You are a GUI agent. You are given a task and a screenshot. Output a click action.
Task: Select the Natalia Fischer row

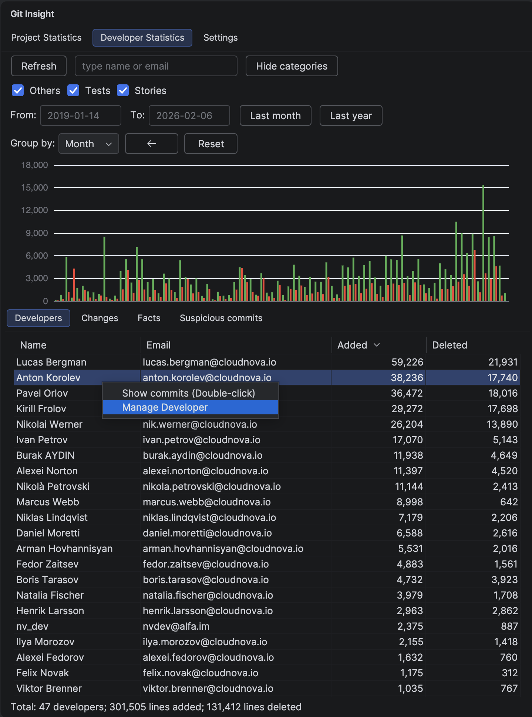267,595
